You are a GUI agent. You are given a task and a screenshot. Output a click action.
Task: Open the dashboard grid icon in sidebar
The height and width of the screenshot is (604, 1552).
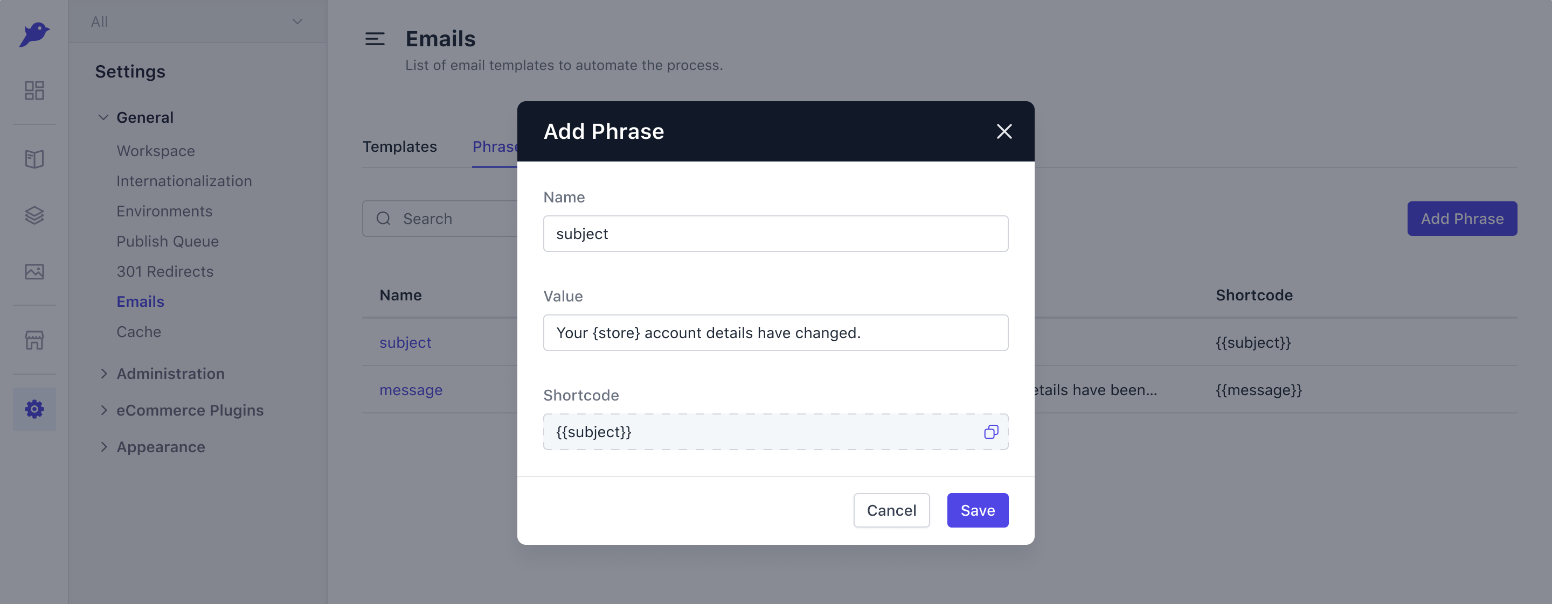[34, 90]
